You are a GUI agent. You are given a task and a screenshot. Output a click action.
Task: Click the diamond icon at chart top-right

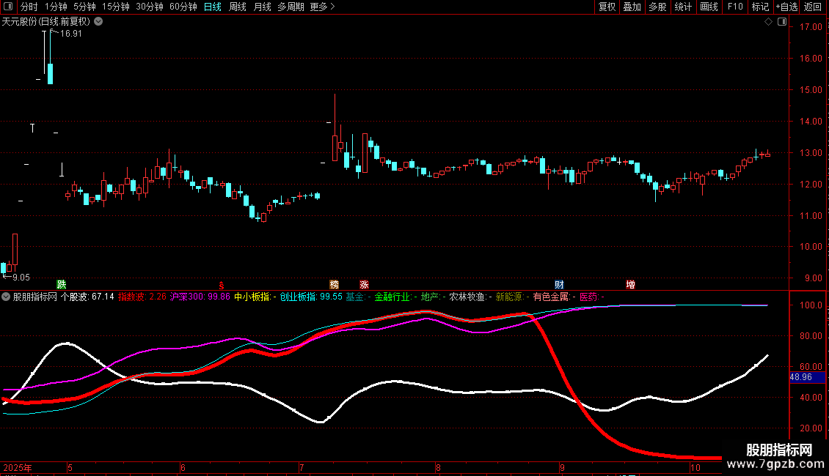pyautogui.click(x=768, y=22)
